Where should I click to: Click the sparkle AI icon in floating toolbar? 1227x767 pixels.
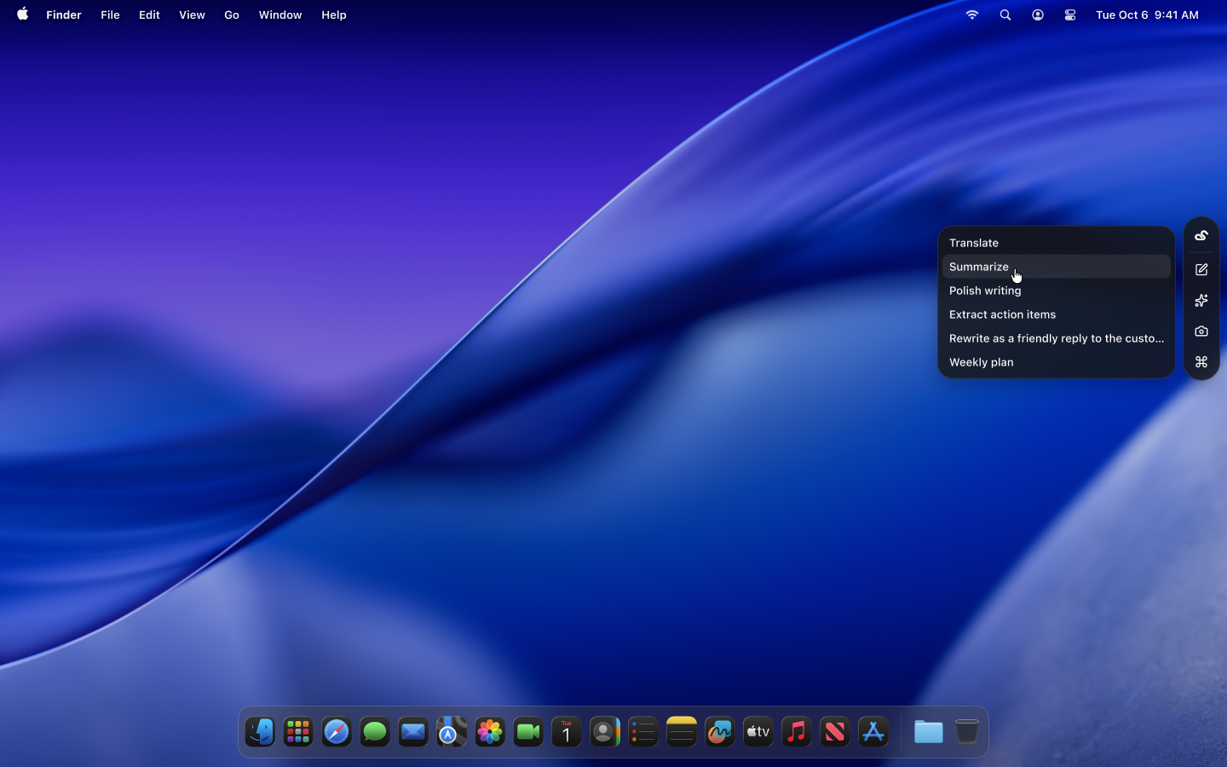click(1201, 300)
